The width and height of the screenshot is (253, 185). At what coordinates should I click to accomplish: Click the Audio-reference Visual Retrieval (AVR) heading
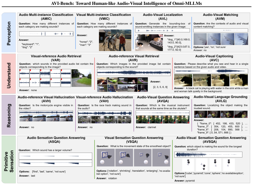tap(134, 58)
